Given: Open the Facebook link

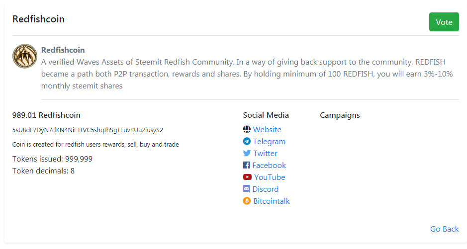Looking at the screenshot, I should [269, 165].
